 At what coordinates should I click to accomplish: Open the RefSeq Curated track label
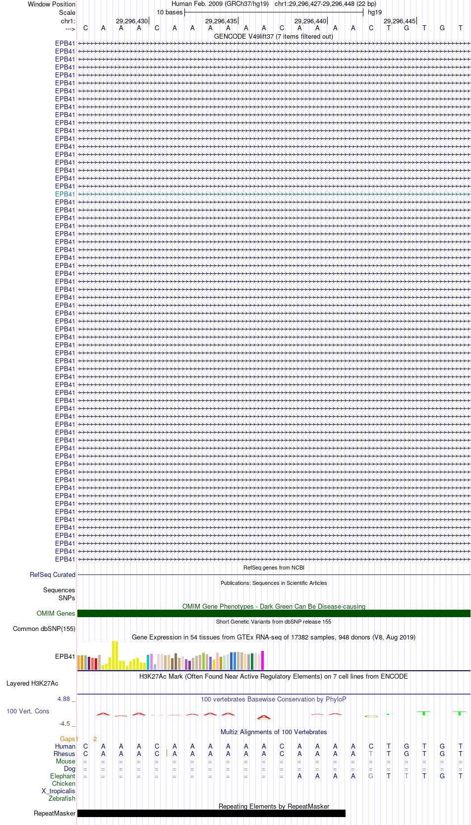(53, 574)
